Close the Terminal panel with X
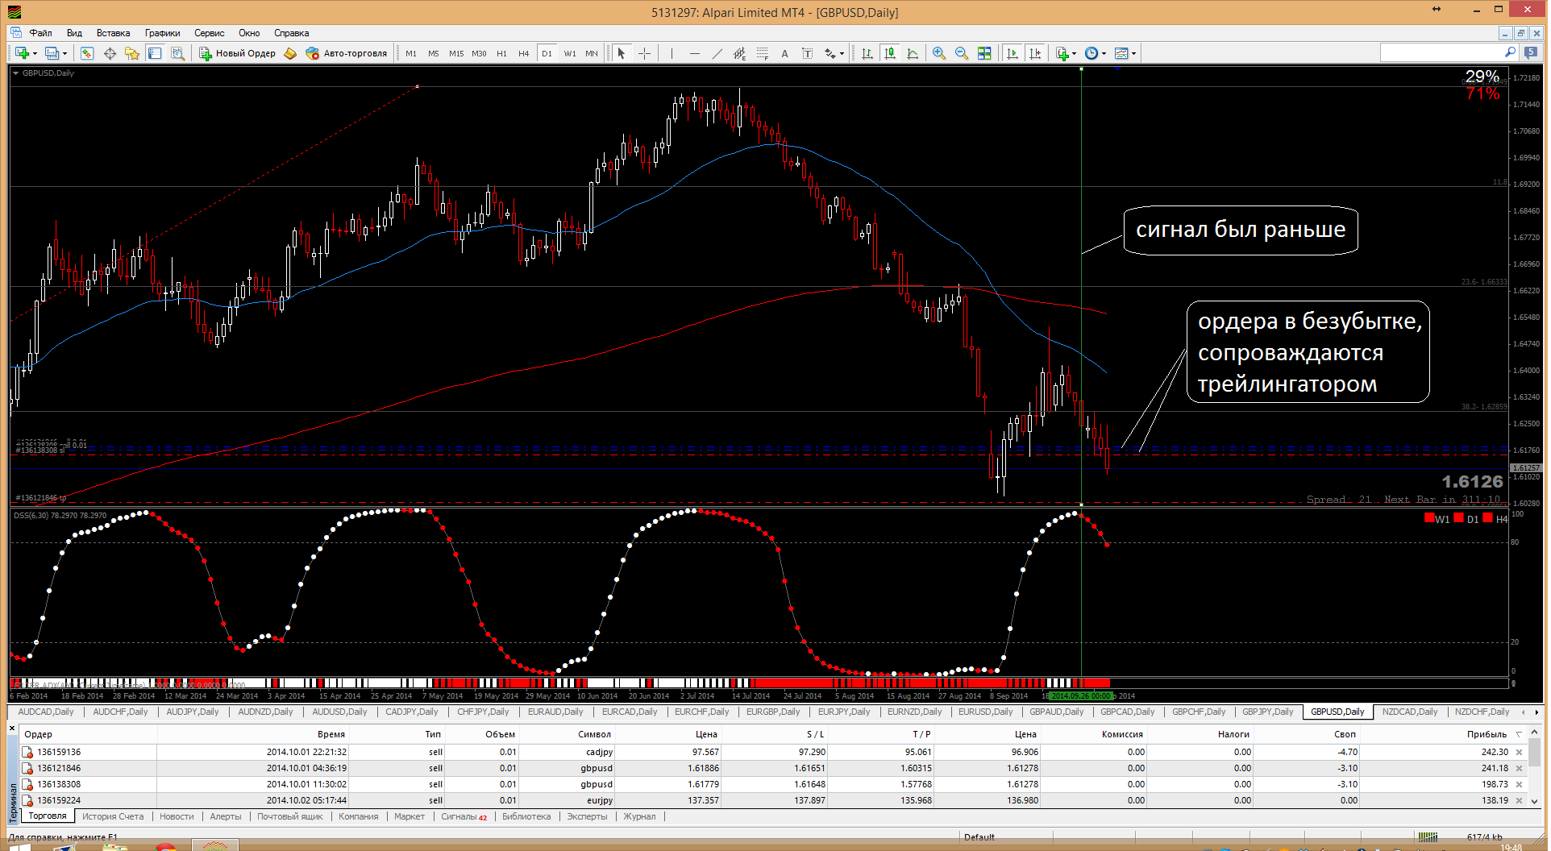Viewport: 1551px width, 851px height. 12,729
